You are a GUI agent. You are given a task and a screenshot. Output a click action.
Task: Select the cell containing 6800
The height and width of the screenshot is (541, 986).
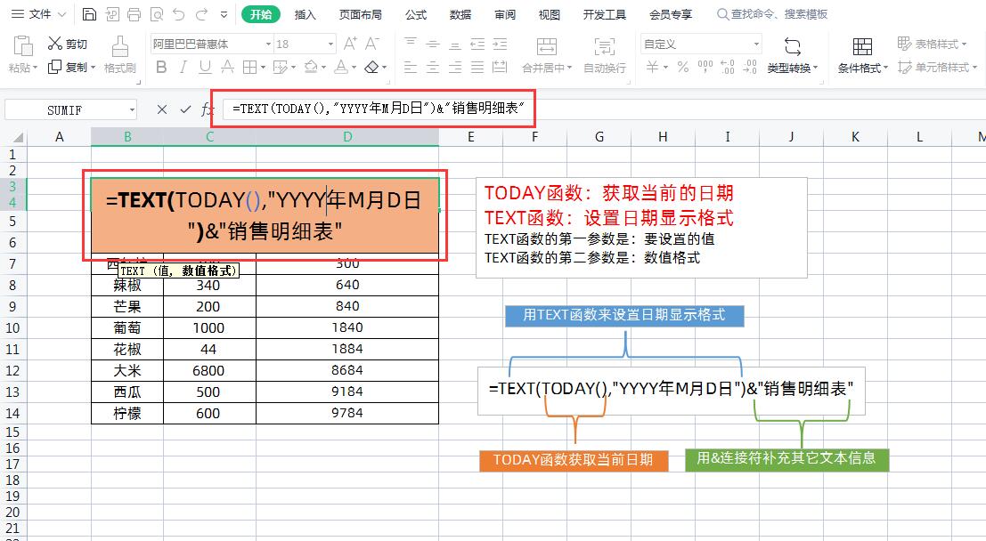[208, 371]
